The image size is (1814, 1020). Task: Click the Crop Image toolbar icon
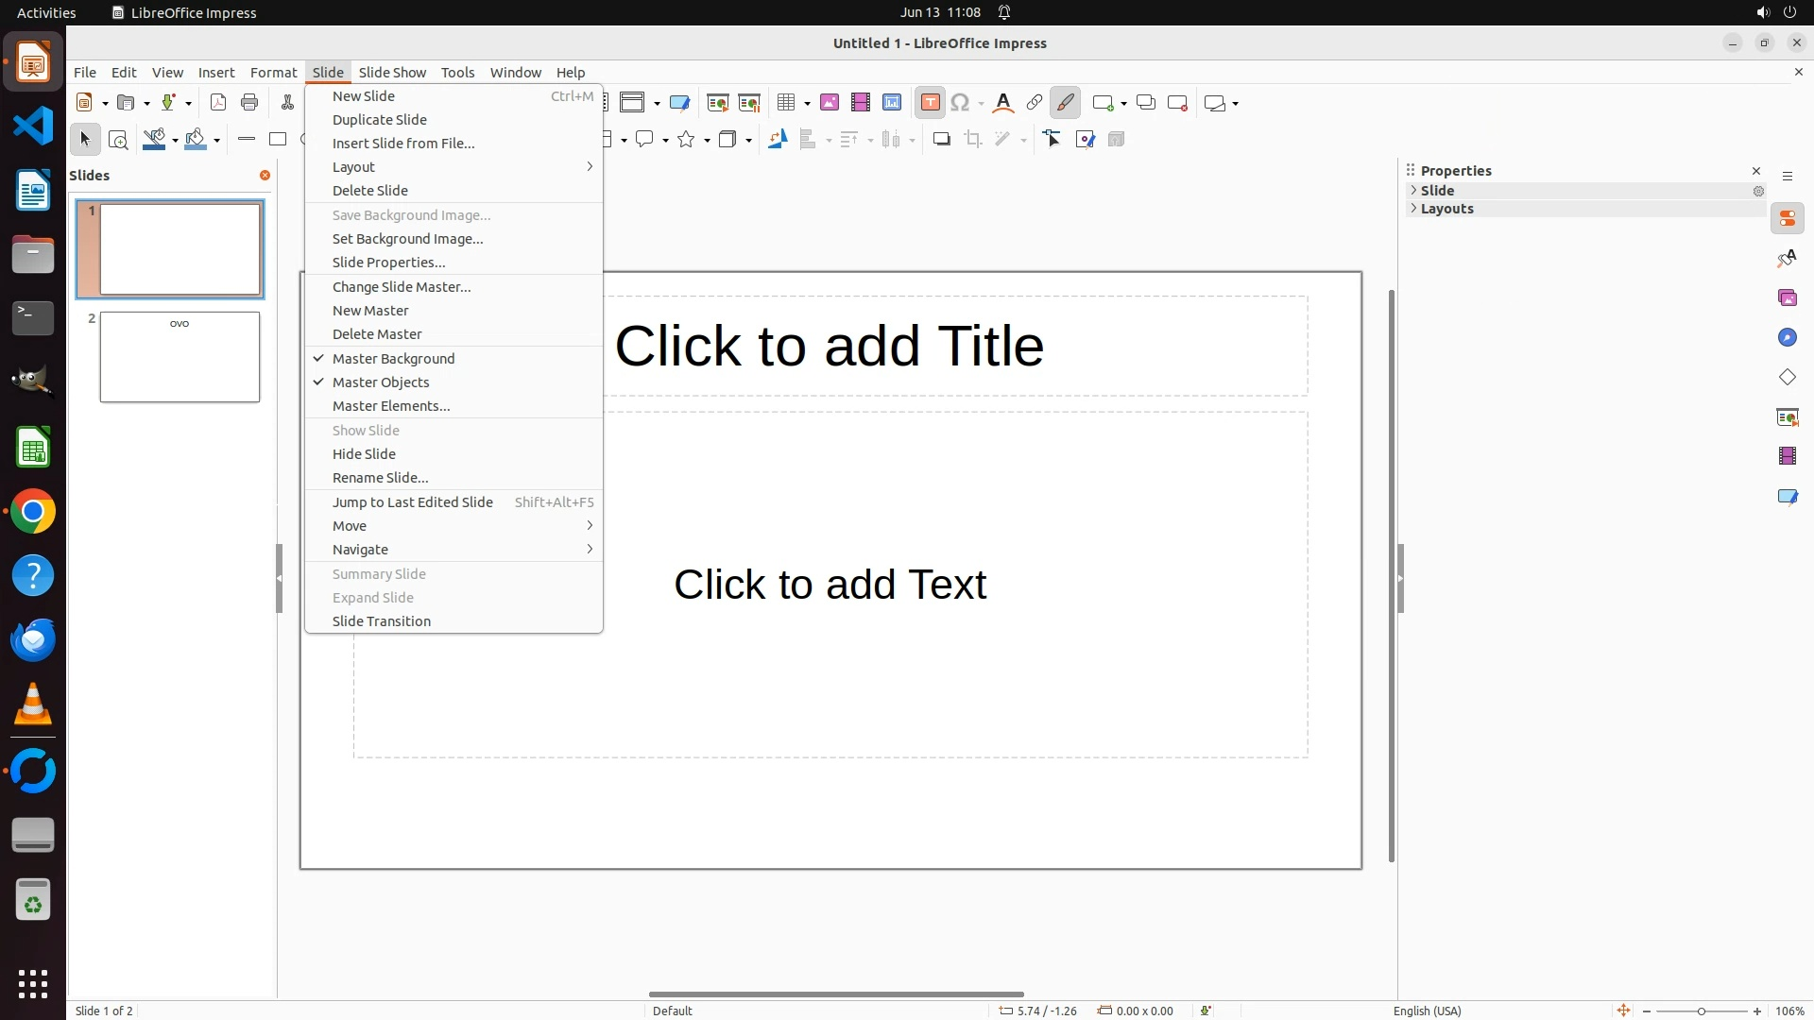click(x=973, y=140)
